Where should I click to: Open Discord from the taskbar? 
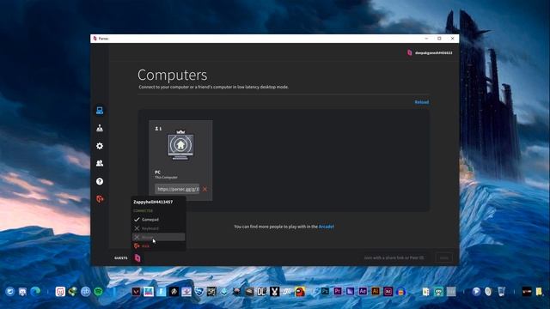point(23,292)
